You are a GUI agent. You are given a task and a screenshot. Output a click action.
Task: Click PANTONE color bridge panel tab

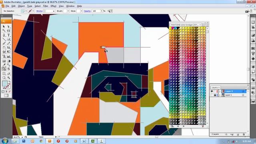pyautogui.click(x=186, y=25)
